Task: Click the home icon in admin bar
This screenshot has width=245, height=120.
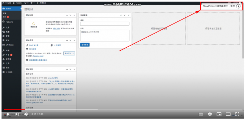Action: point(3,3)
